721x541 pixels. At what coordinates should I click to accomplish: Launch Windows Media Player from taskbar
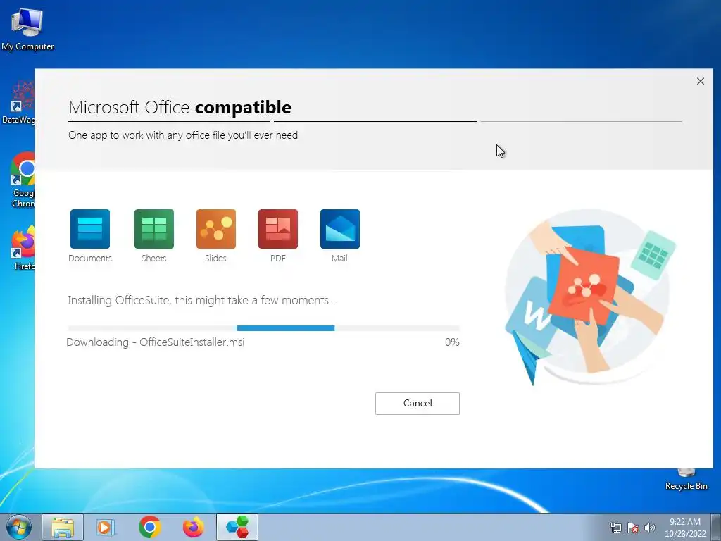click(x=106, y=527)
